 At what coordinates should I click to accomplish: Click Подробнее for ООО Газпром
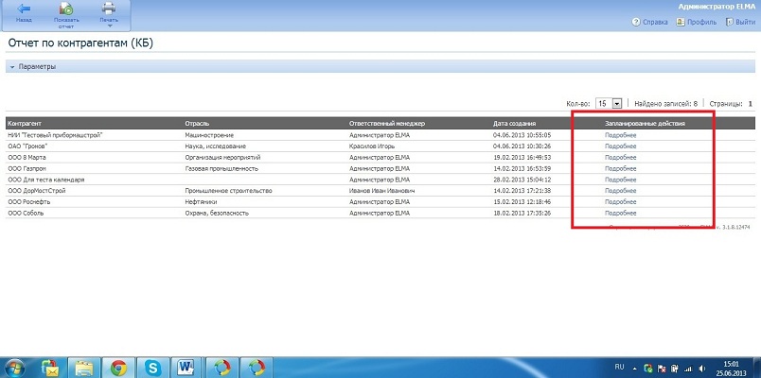620,168
